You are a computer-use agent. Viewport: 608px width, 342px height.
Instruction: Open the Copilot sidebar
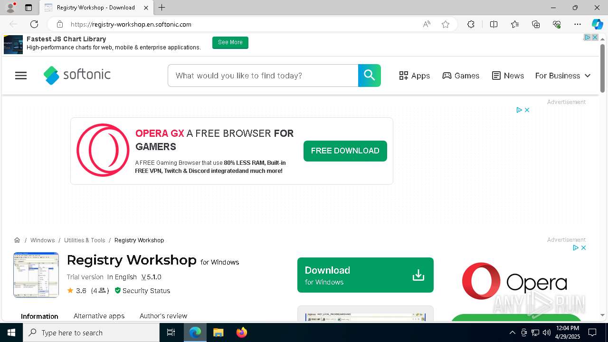click(x=597, y=24)
